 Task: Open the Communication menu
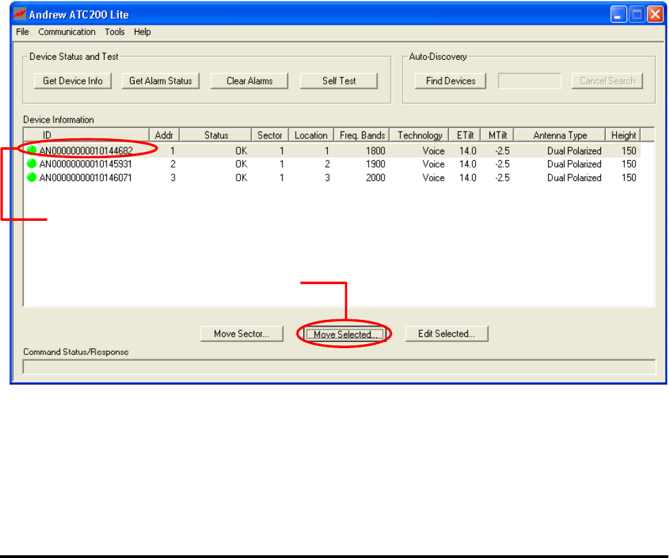click(67, 32)
